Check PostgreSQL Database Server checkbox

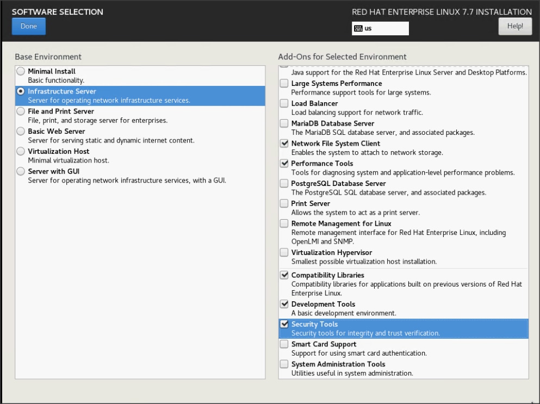click(x=284, y=183)
